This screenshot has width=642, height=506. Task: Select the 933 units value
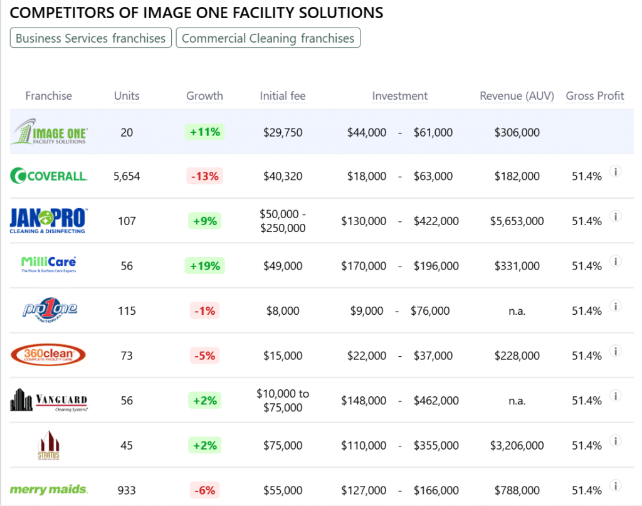pyautogui.click(x=127, y=490)
